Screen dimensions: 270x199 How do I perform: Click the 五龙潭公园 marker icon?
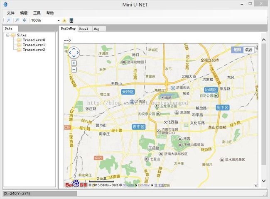coord(157,107)
